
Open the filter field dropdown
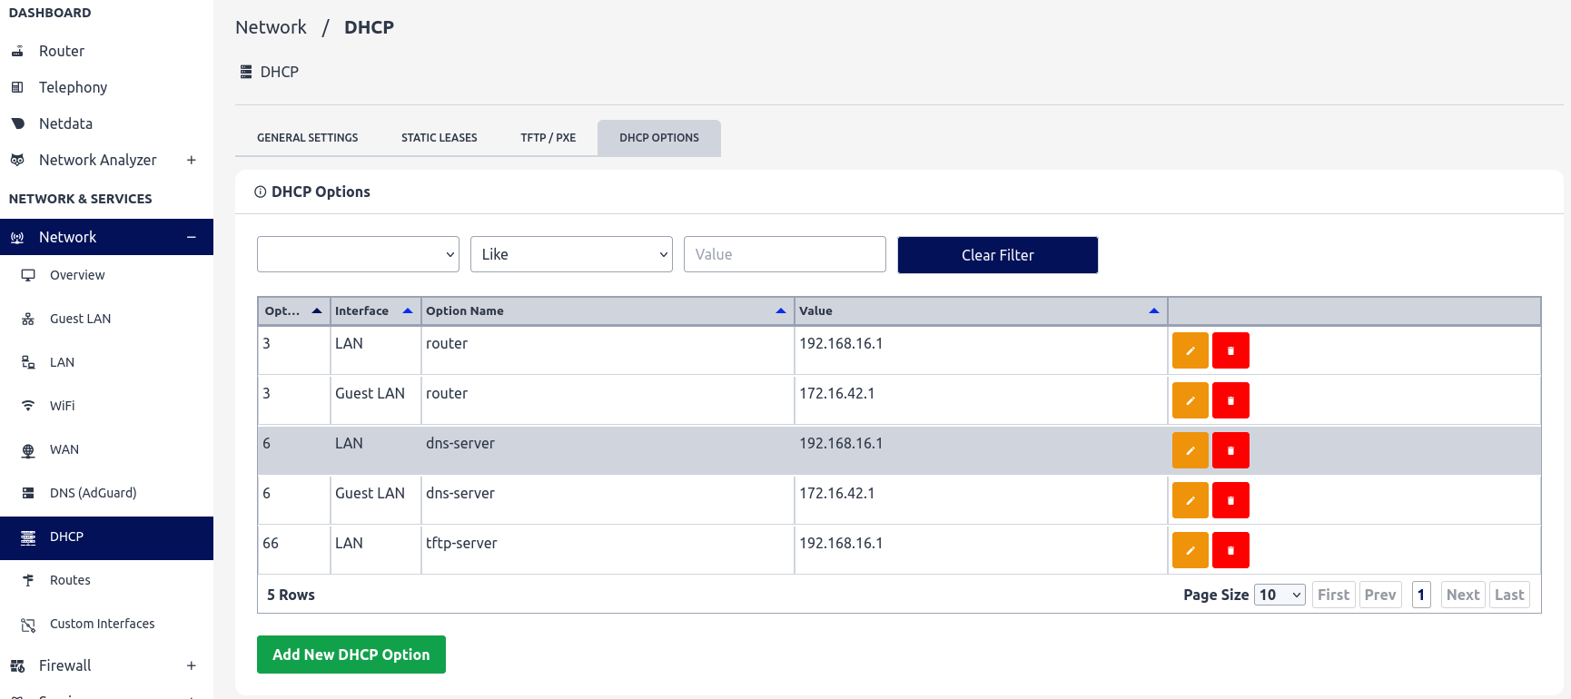point(358,254)
